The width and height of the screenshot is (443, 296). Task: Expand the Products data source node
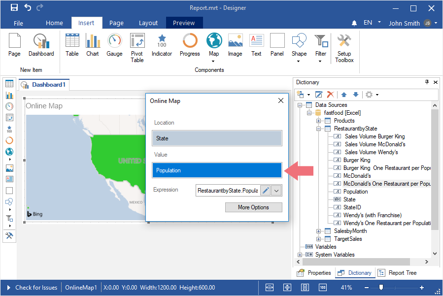point(319,121)
